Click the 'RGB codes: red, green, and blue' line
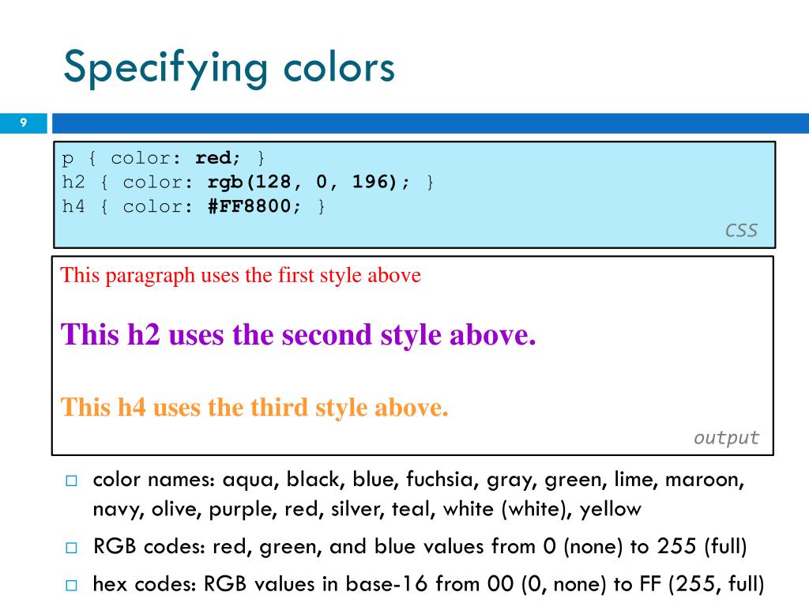 pos(420,546)
